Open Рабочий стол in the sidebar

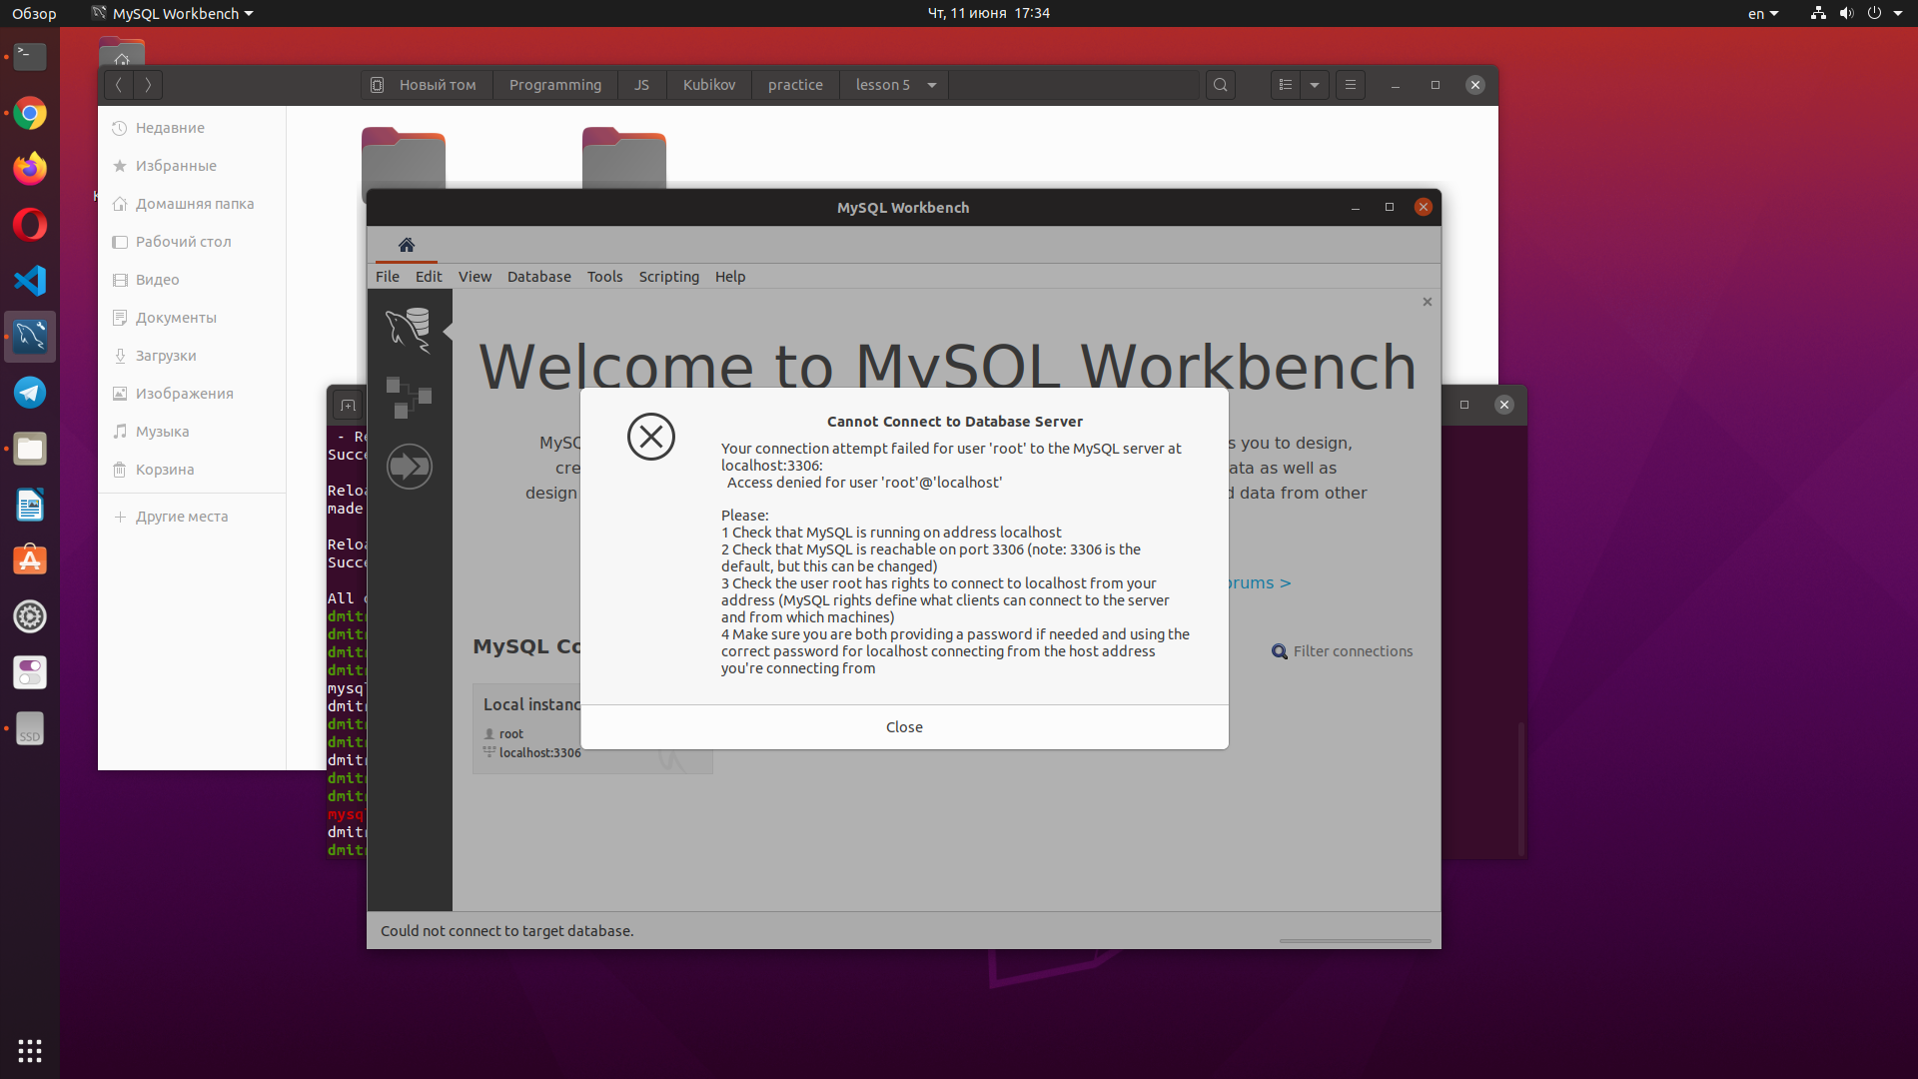coord(192,242)
